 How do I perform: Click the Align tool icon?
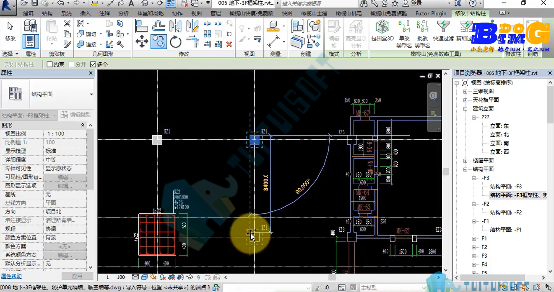click(141, 26)
